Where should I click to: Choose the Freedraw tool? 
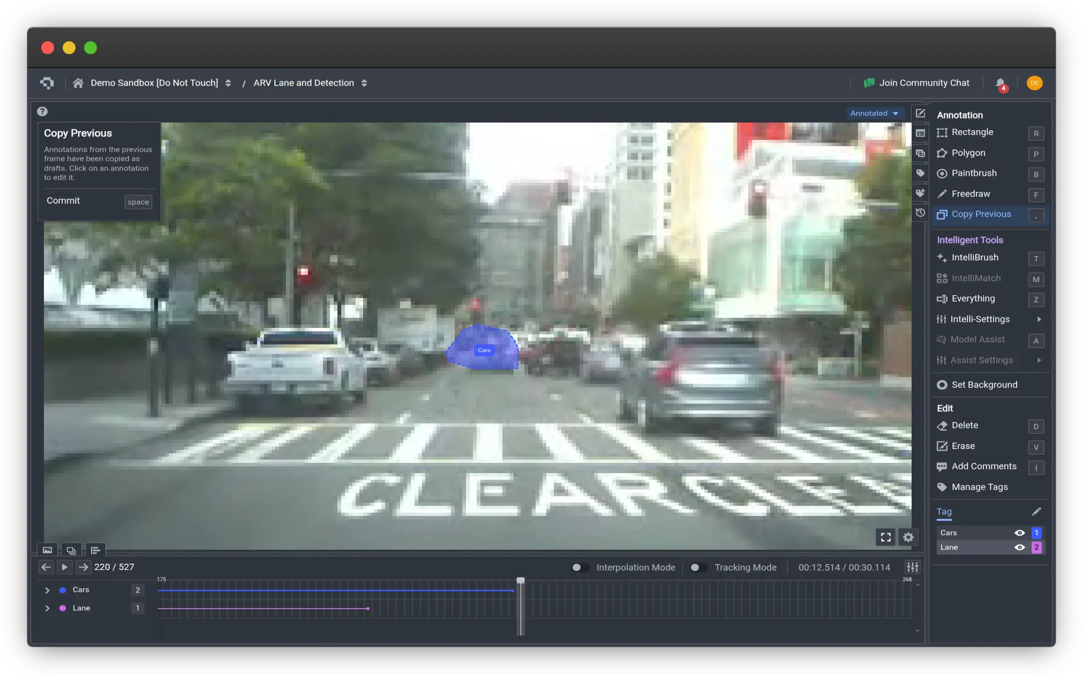tap(970, 194)
